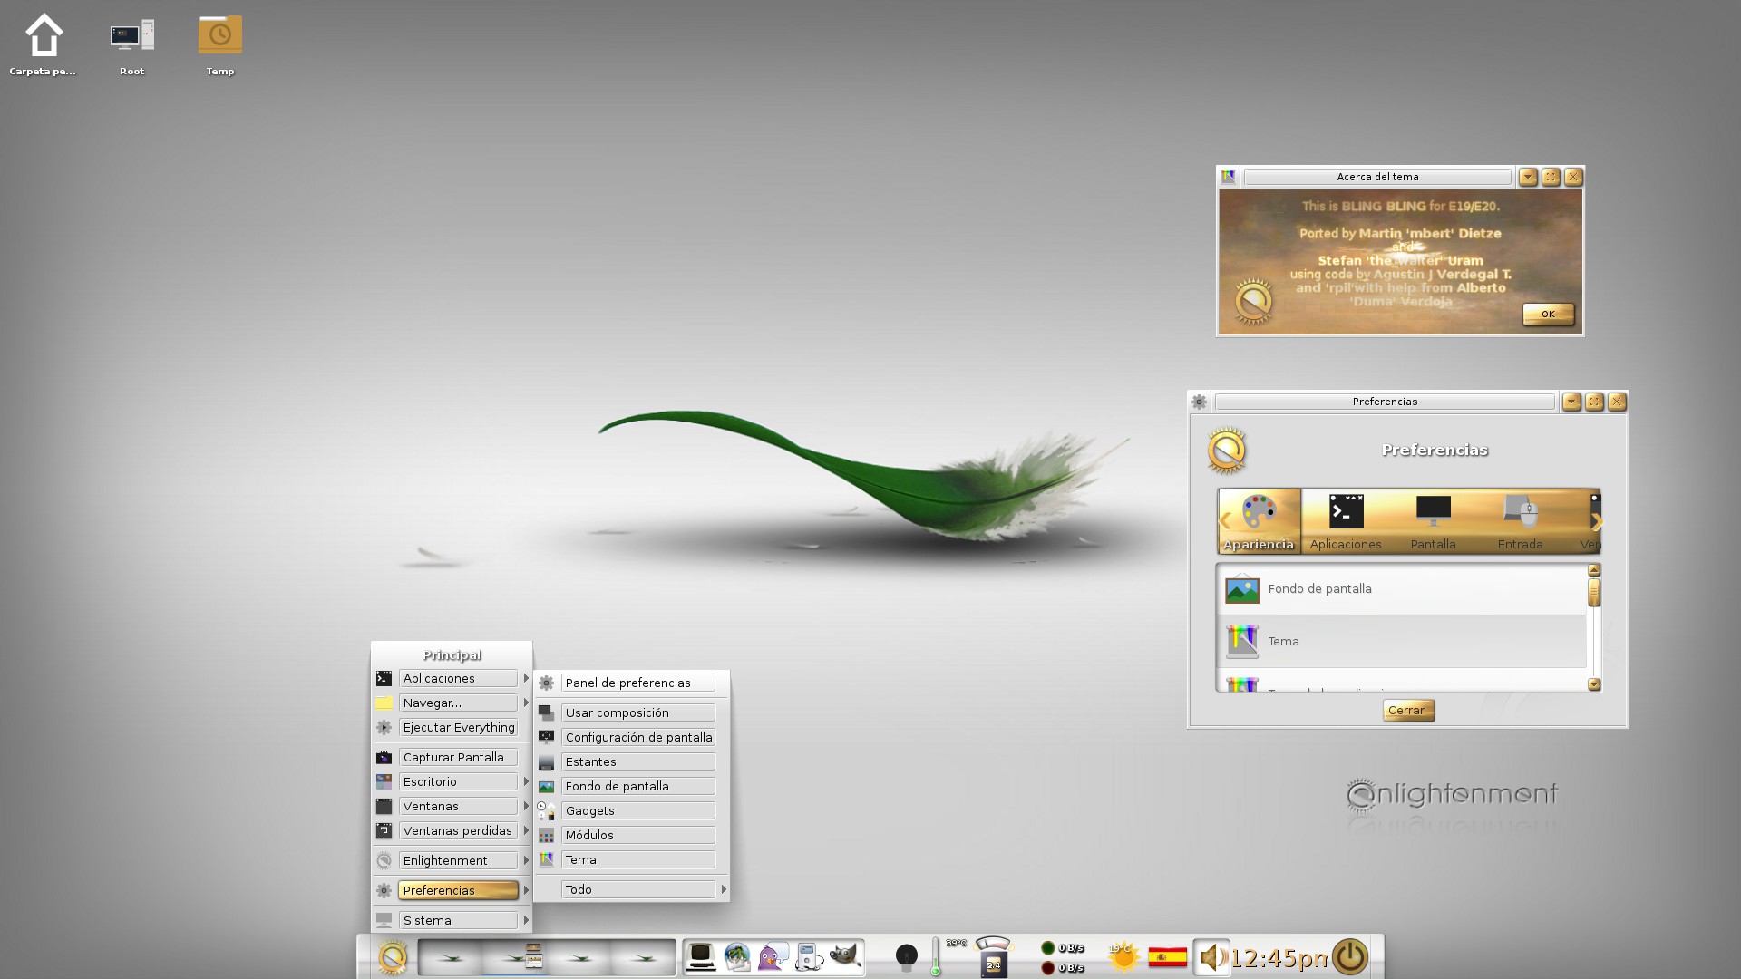Screen dimensions: 1741x979
Task: Click the Preferencias window gear menu icon
Action: tap(1199, 402)
